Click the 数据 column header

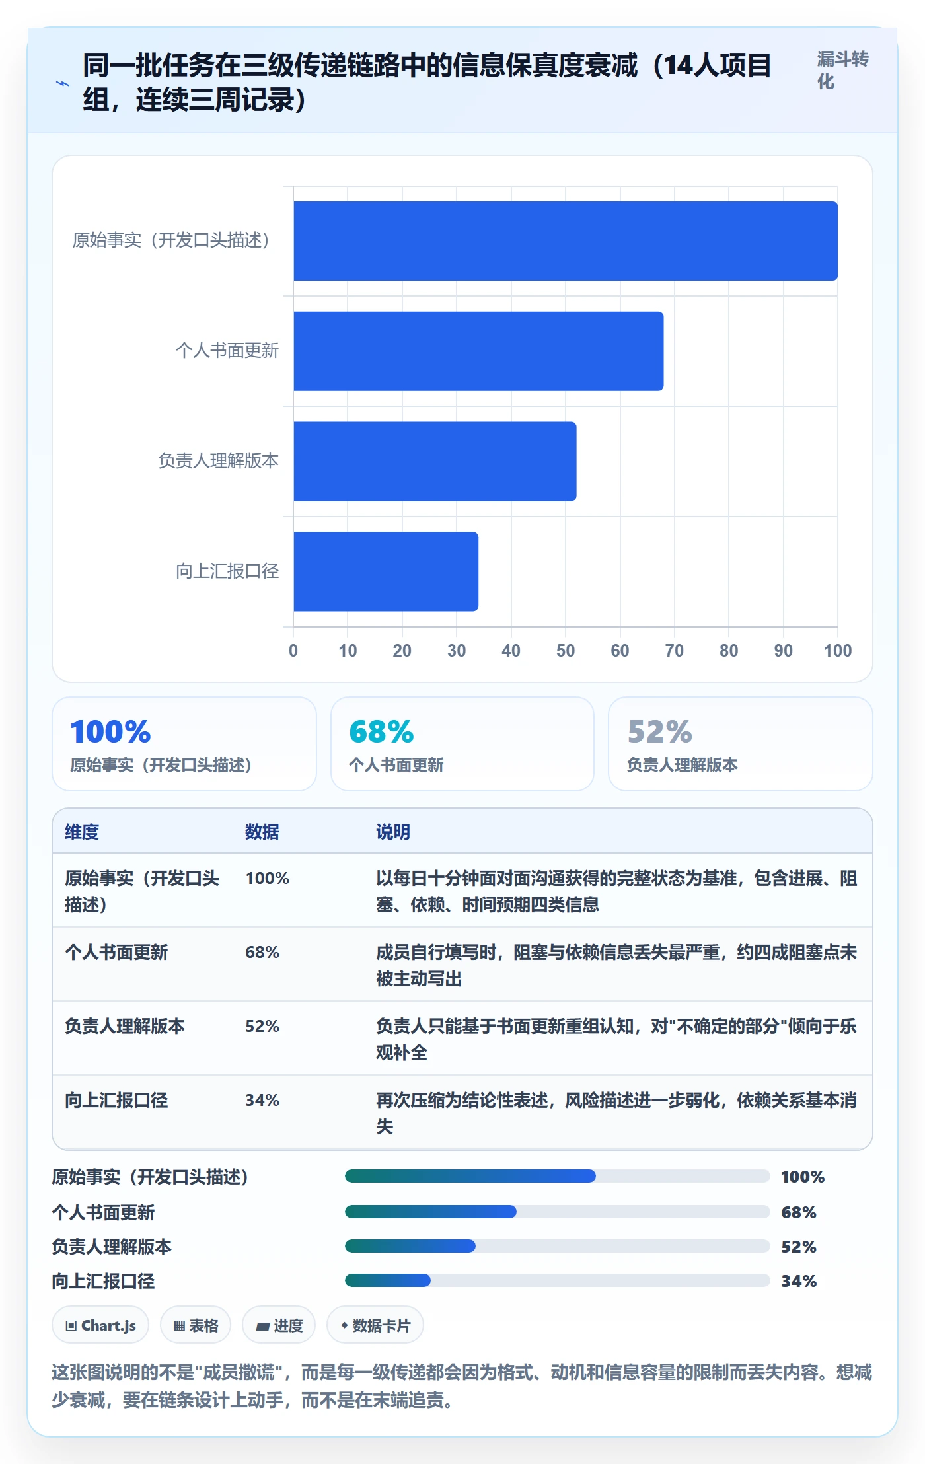pyautogui.click(x=262, y=832)
